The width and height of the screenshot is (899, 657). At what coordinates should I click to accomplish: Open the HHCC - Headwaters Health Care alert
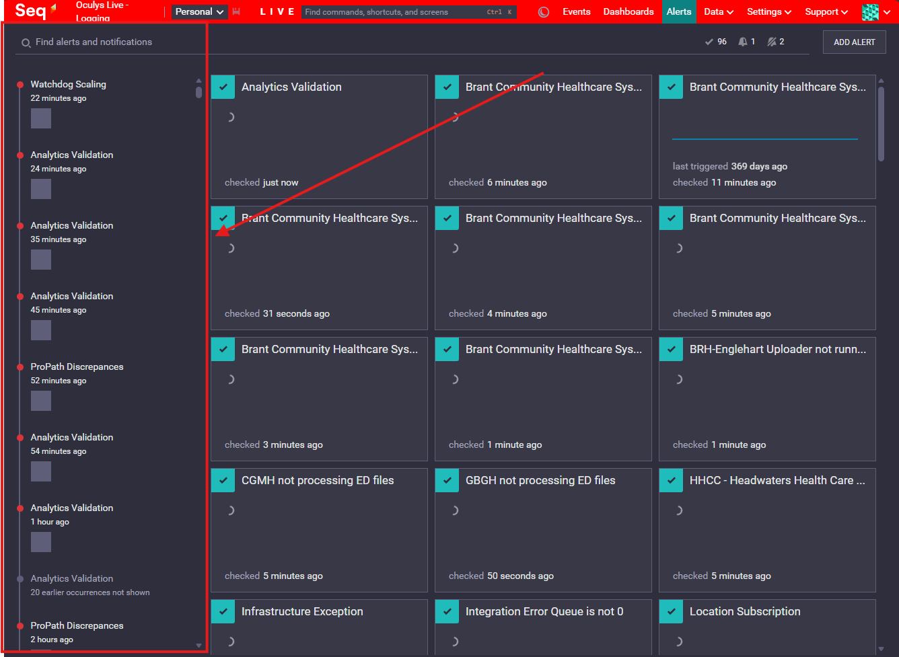coord(777,480)
